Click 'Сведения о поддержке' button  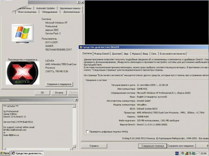tap(59, 84)
